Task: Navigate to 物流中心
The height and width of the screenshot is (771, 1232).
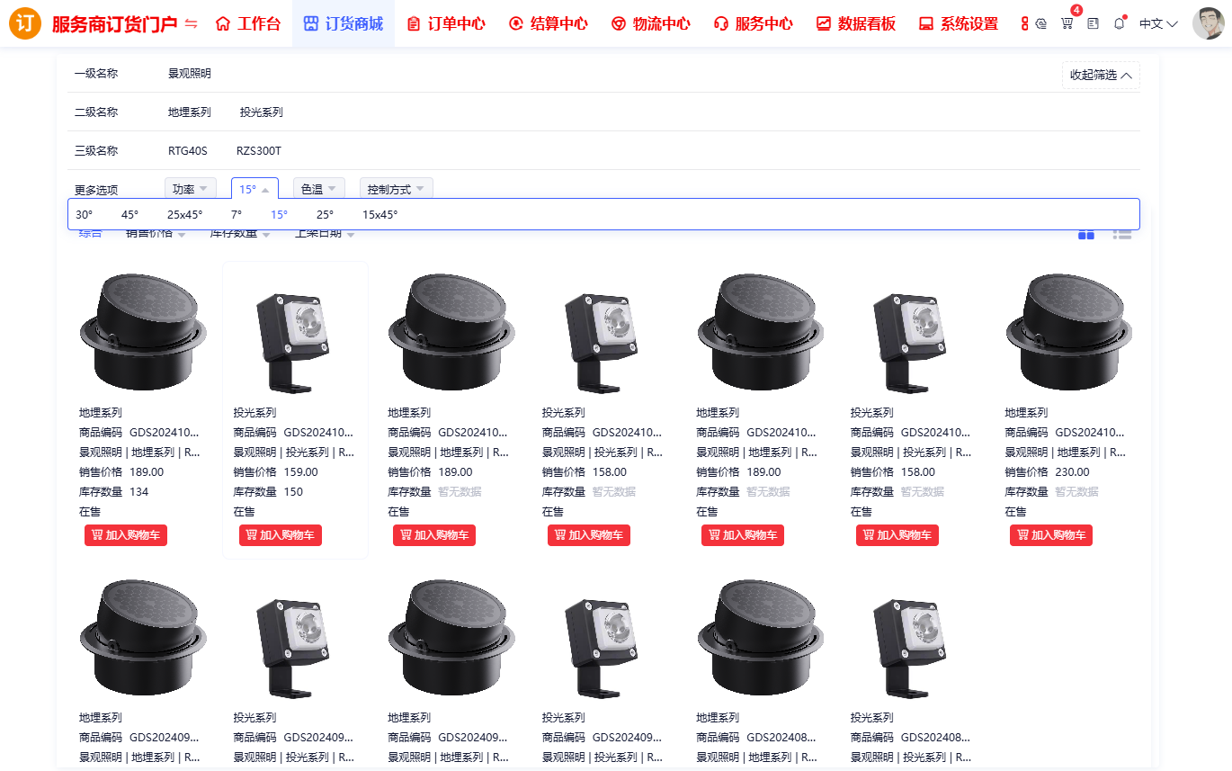Action: (651, 23)
